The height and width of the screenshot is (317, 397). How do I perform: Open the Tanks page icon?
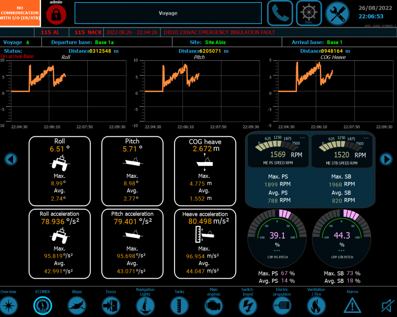[179, 306]
